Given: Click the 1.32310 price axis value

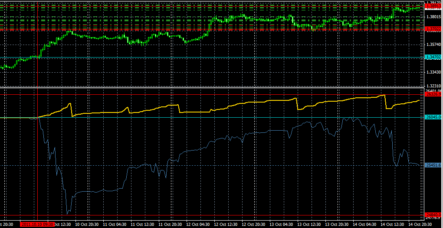Looking at the screenshot, I should click(434, 86).
